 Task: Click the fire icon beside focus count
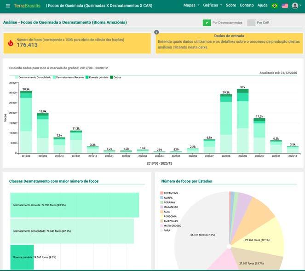[11, 43]
